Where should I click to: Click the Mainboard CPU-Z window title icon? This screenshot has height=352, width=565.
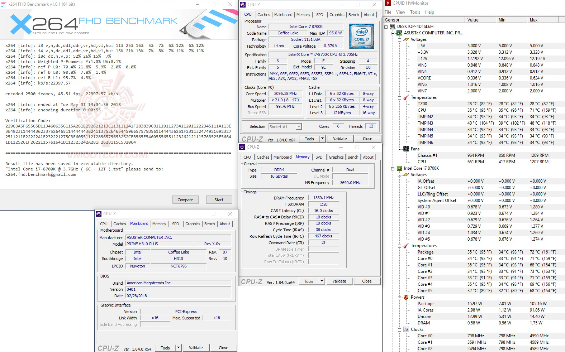pyautogui.click(x=99, y=214)
